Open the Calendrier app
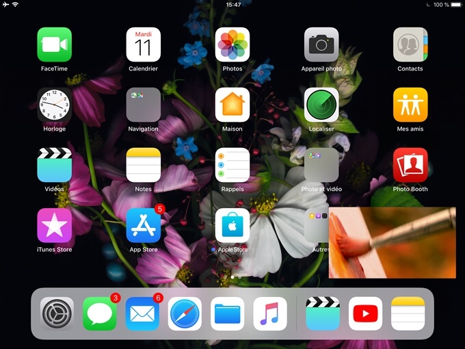The image size is (465, 349). pyautogui.click(x=143, y=44)
